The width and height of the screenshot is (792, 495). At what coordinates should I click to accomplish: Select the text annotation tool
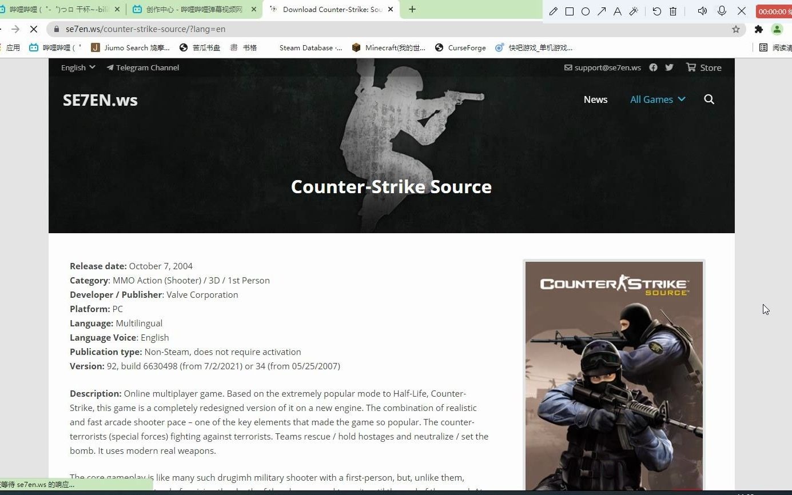[618, 11]
